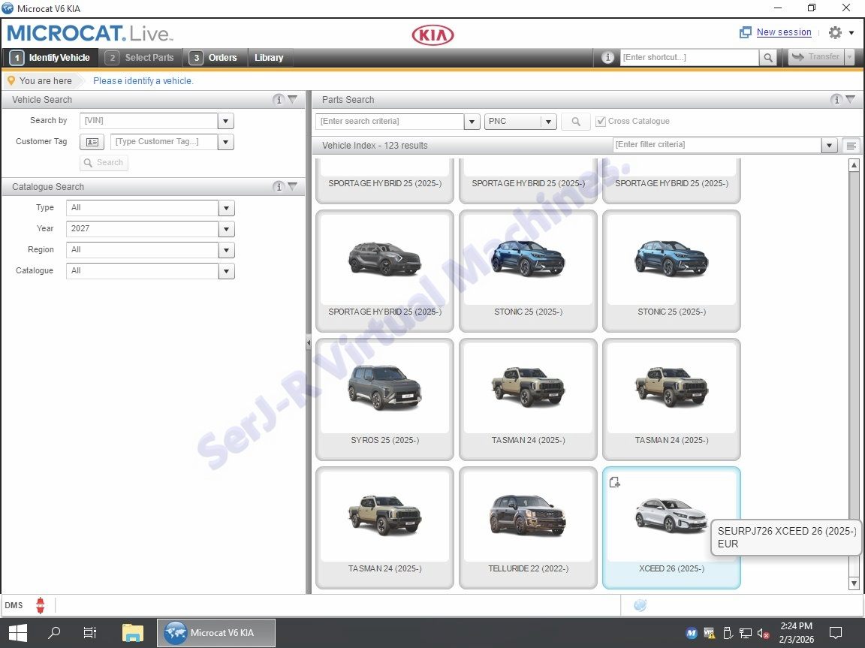The image size is (865, 648).
Task: Expand the Region dropdown
Action: point(226,250)
